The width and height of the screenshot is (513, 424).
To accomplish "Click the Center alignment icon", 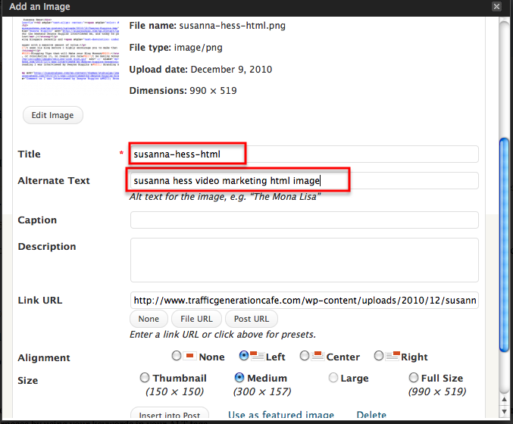I will coord(317,356).
